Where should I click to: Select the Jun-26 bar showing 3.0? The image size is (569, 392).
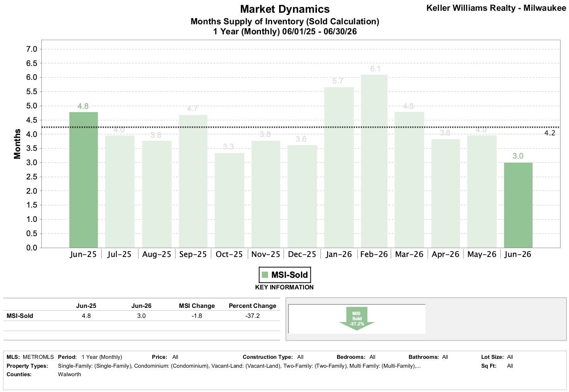[x=518, y=205]
